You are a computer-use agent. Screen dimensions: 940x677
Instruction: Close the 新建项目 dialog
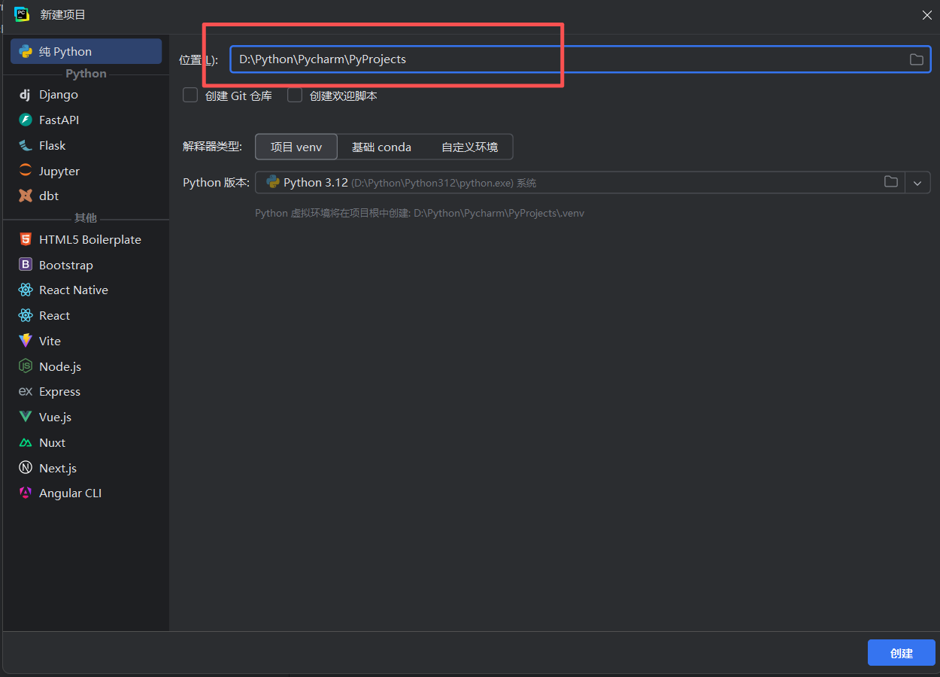click(x=927, y=15)
